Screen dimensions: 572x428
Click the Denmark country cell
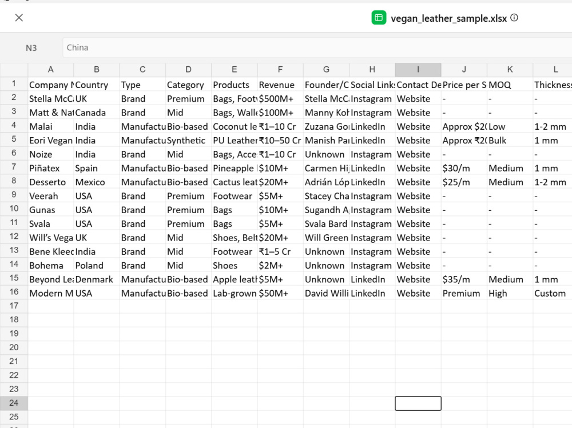(x=97, y=279)
